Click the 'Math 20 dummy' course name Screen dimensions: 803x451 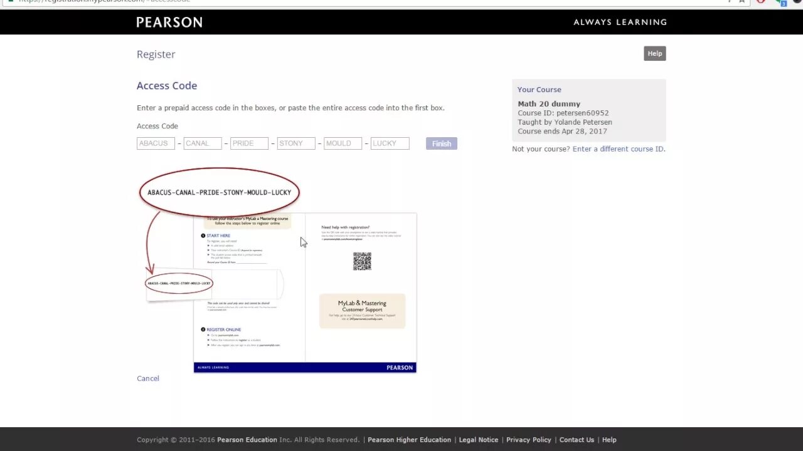(x=549, y=104)
